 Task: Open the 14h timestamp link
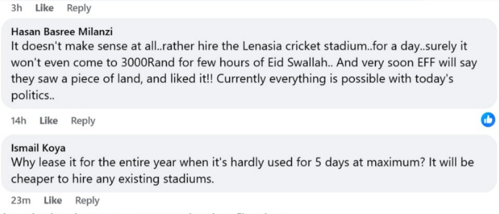coord(19,121)
